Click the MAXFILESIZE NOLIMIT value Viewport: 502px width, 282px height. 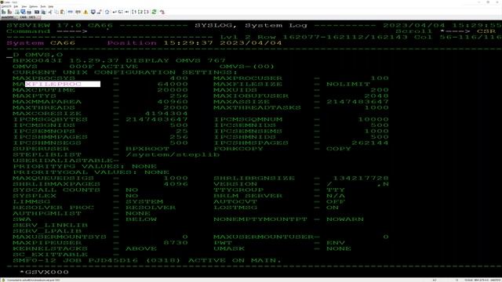tap(348, 84)
